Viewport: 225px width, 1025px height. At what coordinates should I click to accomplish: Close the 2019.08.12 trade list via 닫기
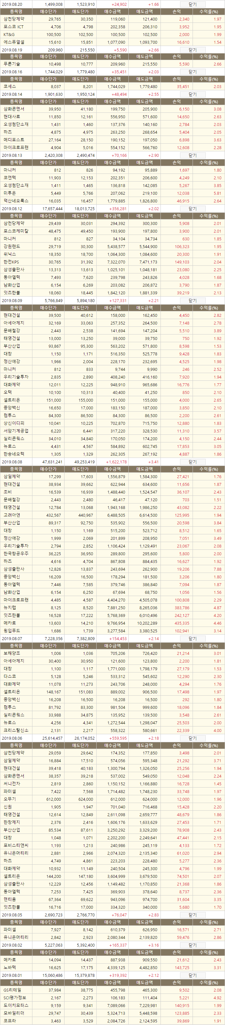tap(192, 209)
